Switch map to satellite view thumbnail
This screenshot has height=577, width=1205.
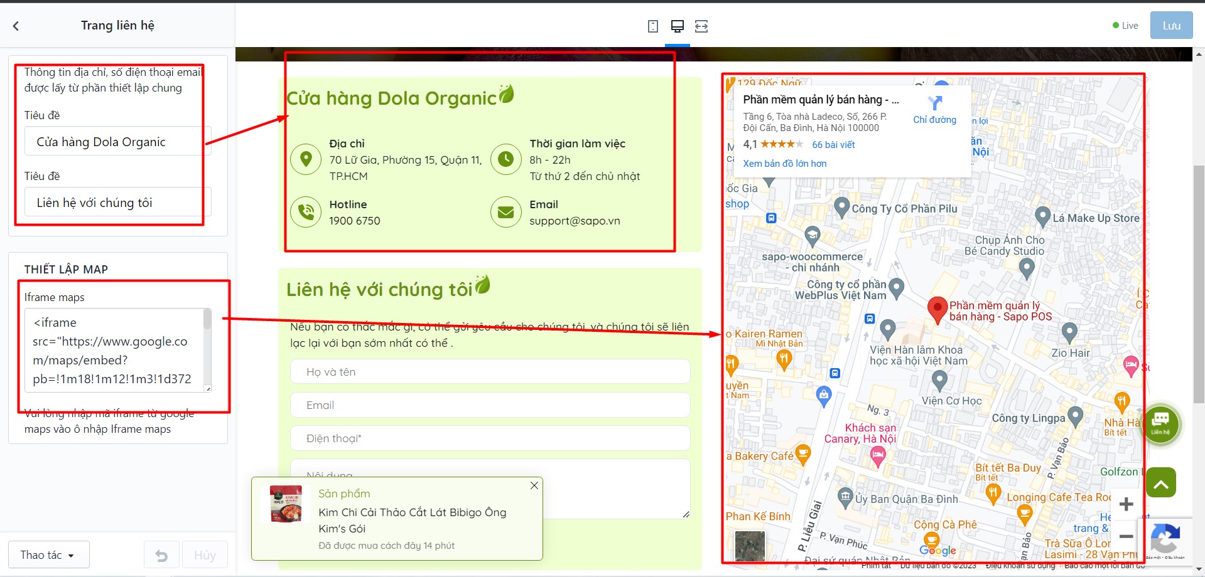pos(750,546)
